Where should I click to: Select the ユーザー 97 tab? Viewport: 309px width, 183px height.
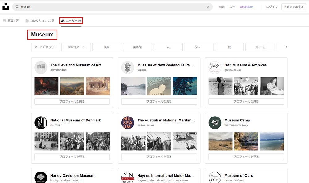[71, 21]
